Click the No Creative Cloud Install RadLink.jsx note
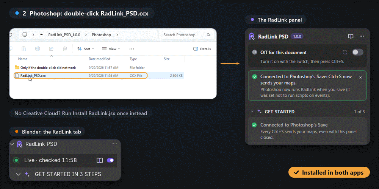The width and height of the screenshot is (379, 189). (x=81, y=113)
